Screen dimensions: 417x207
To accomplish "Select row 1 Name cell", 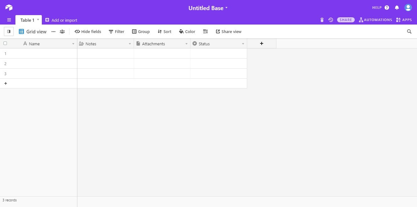I will coord(44,53).
